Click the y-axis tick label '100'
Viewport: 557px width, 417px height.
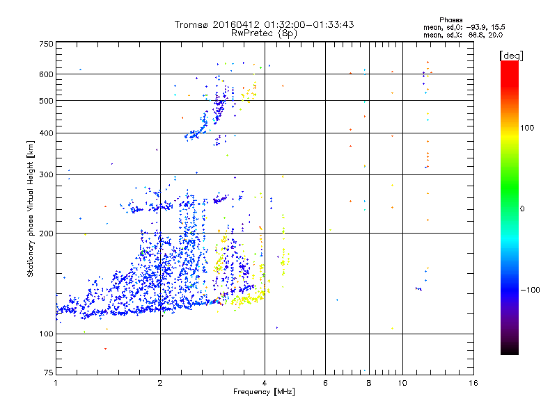pos(46,334)
